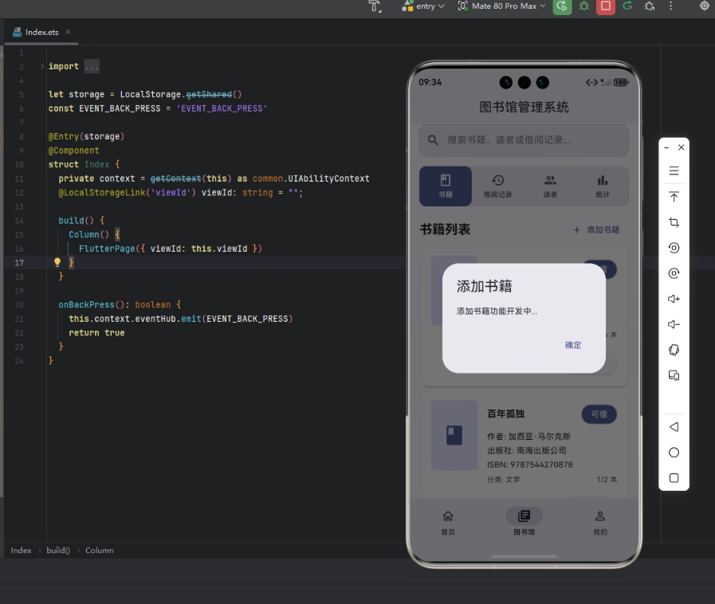Click the emulator multi-device screen icon
The height and width of the screenshot is (604, 715).
[674, 375]
